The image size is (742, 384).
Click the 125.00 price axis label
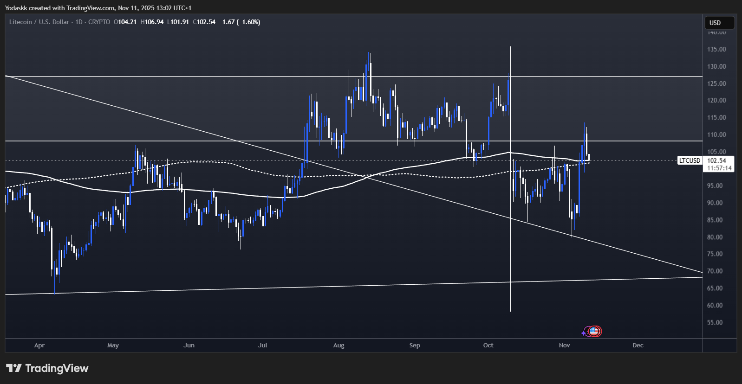click(716, 83)
